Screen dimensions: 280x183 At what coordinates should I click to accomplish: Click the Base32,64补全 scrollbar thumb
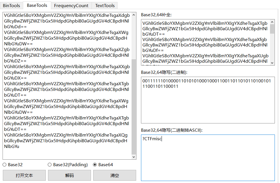[x=272, y=29]
